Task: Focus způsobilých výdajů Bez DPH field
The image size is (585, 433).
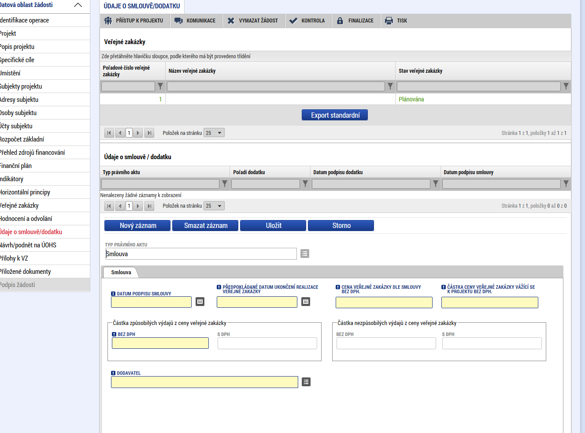Action: click(x=160, y=343)
